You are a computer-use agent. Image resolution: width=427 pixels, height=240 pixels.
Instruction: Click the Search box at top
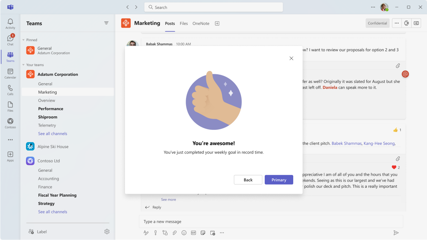click(x=213, y=7)
